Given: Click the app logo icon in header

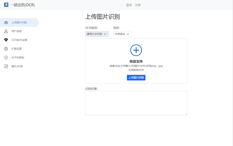Looking at the screenshot, I should [6, 5].
